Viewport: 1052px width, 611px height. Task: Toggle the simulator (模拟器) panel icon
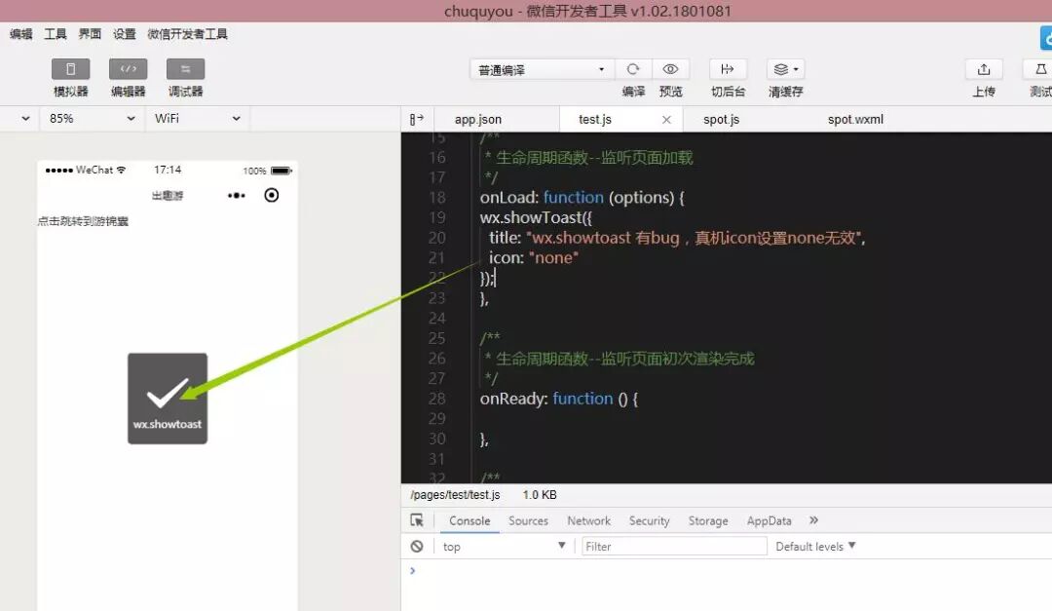pyautogui.click(x=70, y=69)
